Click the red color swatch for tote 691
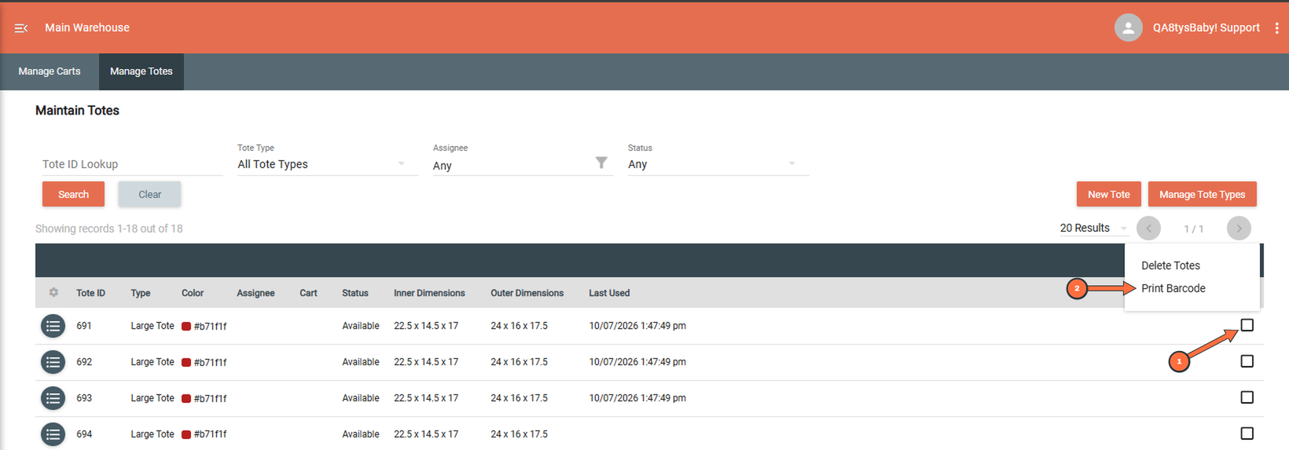 click(186, 327)
